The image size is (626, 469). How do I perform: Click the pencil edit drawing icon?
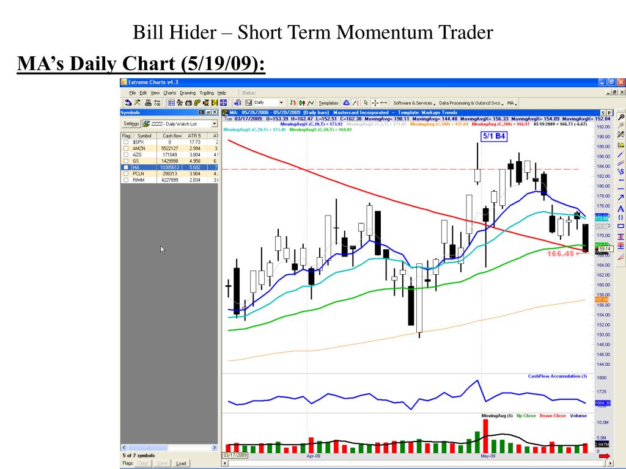(x=621, y=134)
